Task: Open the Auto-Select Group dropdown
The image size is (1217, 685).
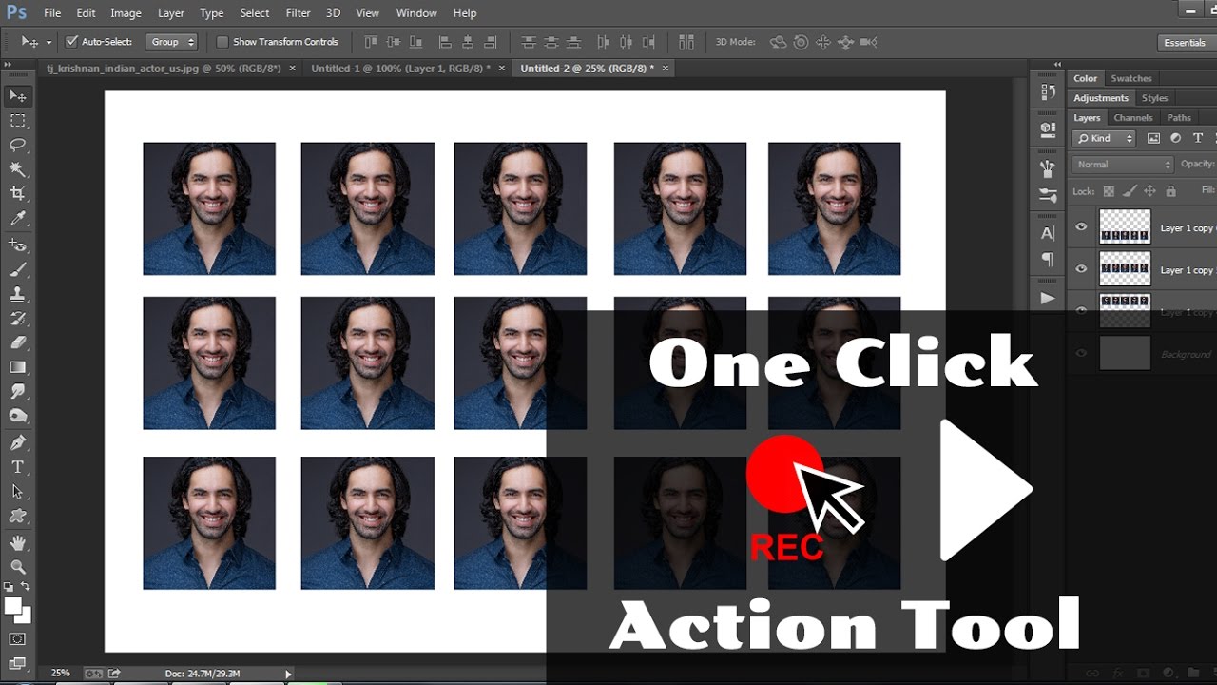Action: pos(171,42)
